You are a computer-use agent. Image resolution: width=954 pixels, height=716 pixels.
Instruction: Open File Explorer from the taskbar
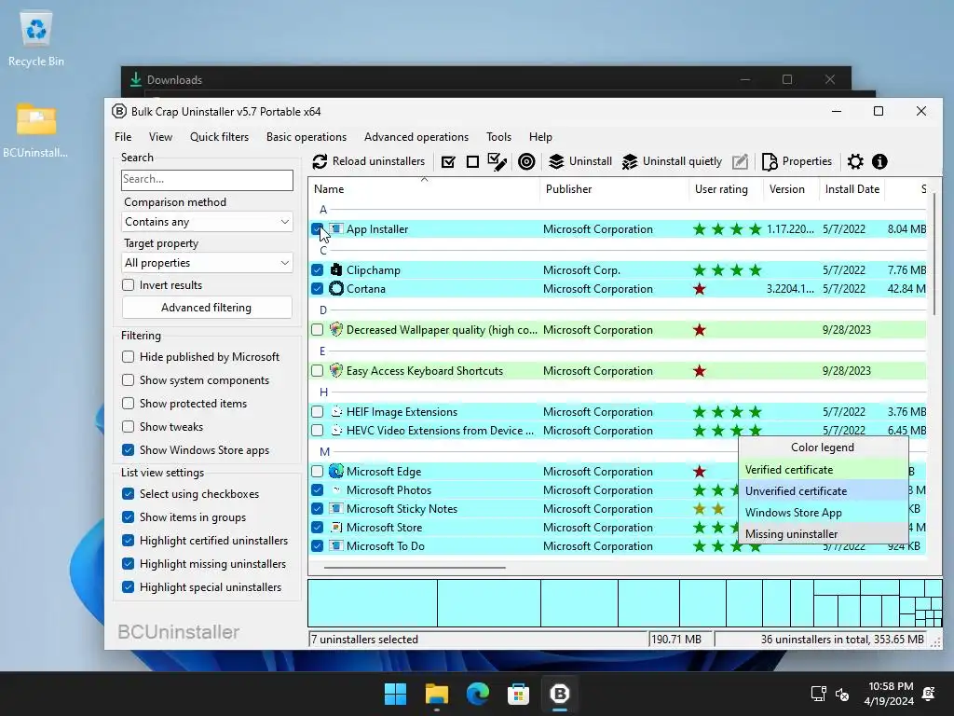437,694
